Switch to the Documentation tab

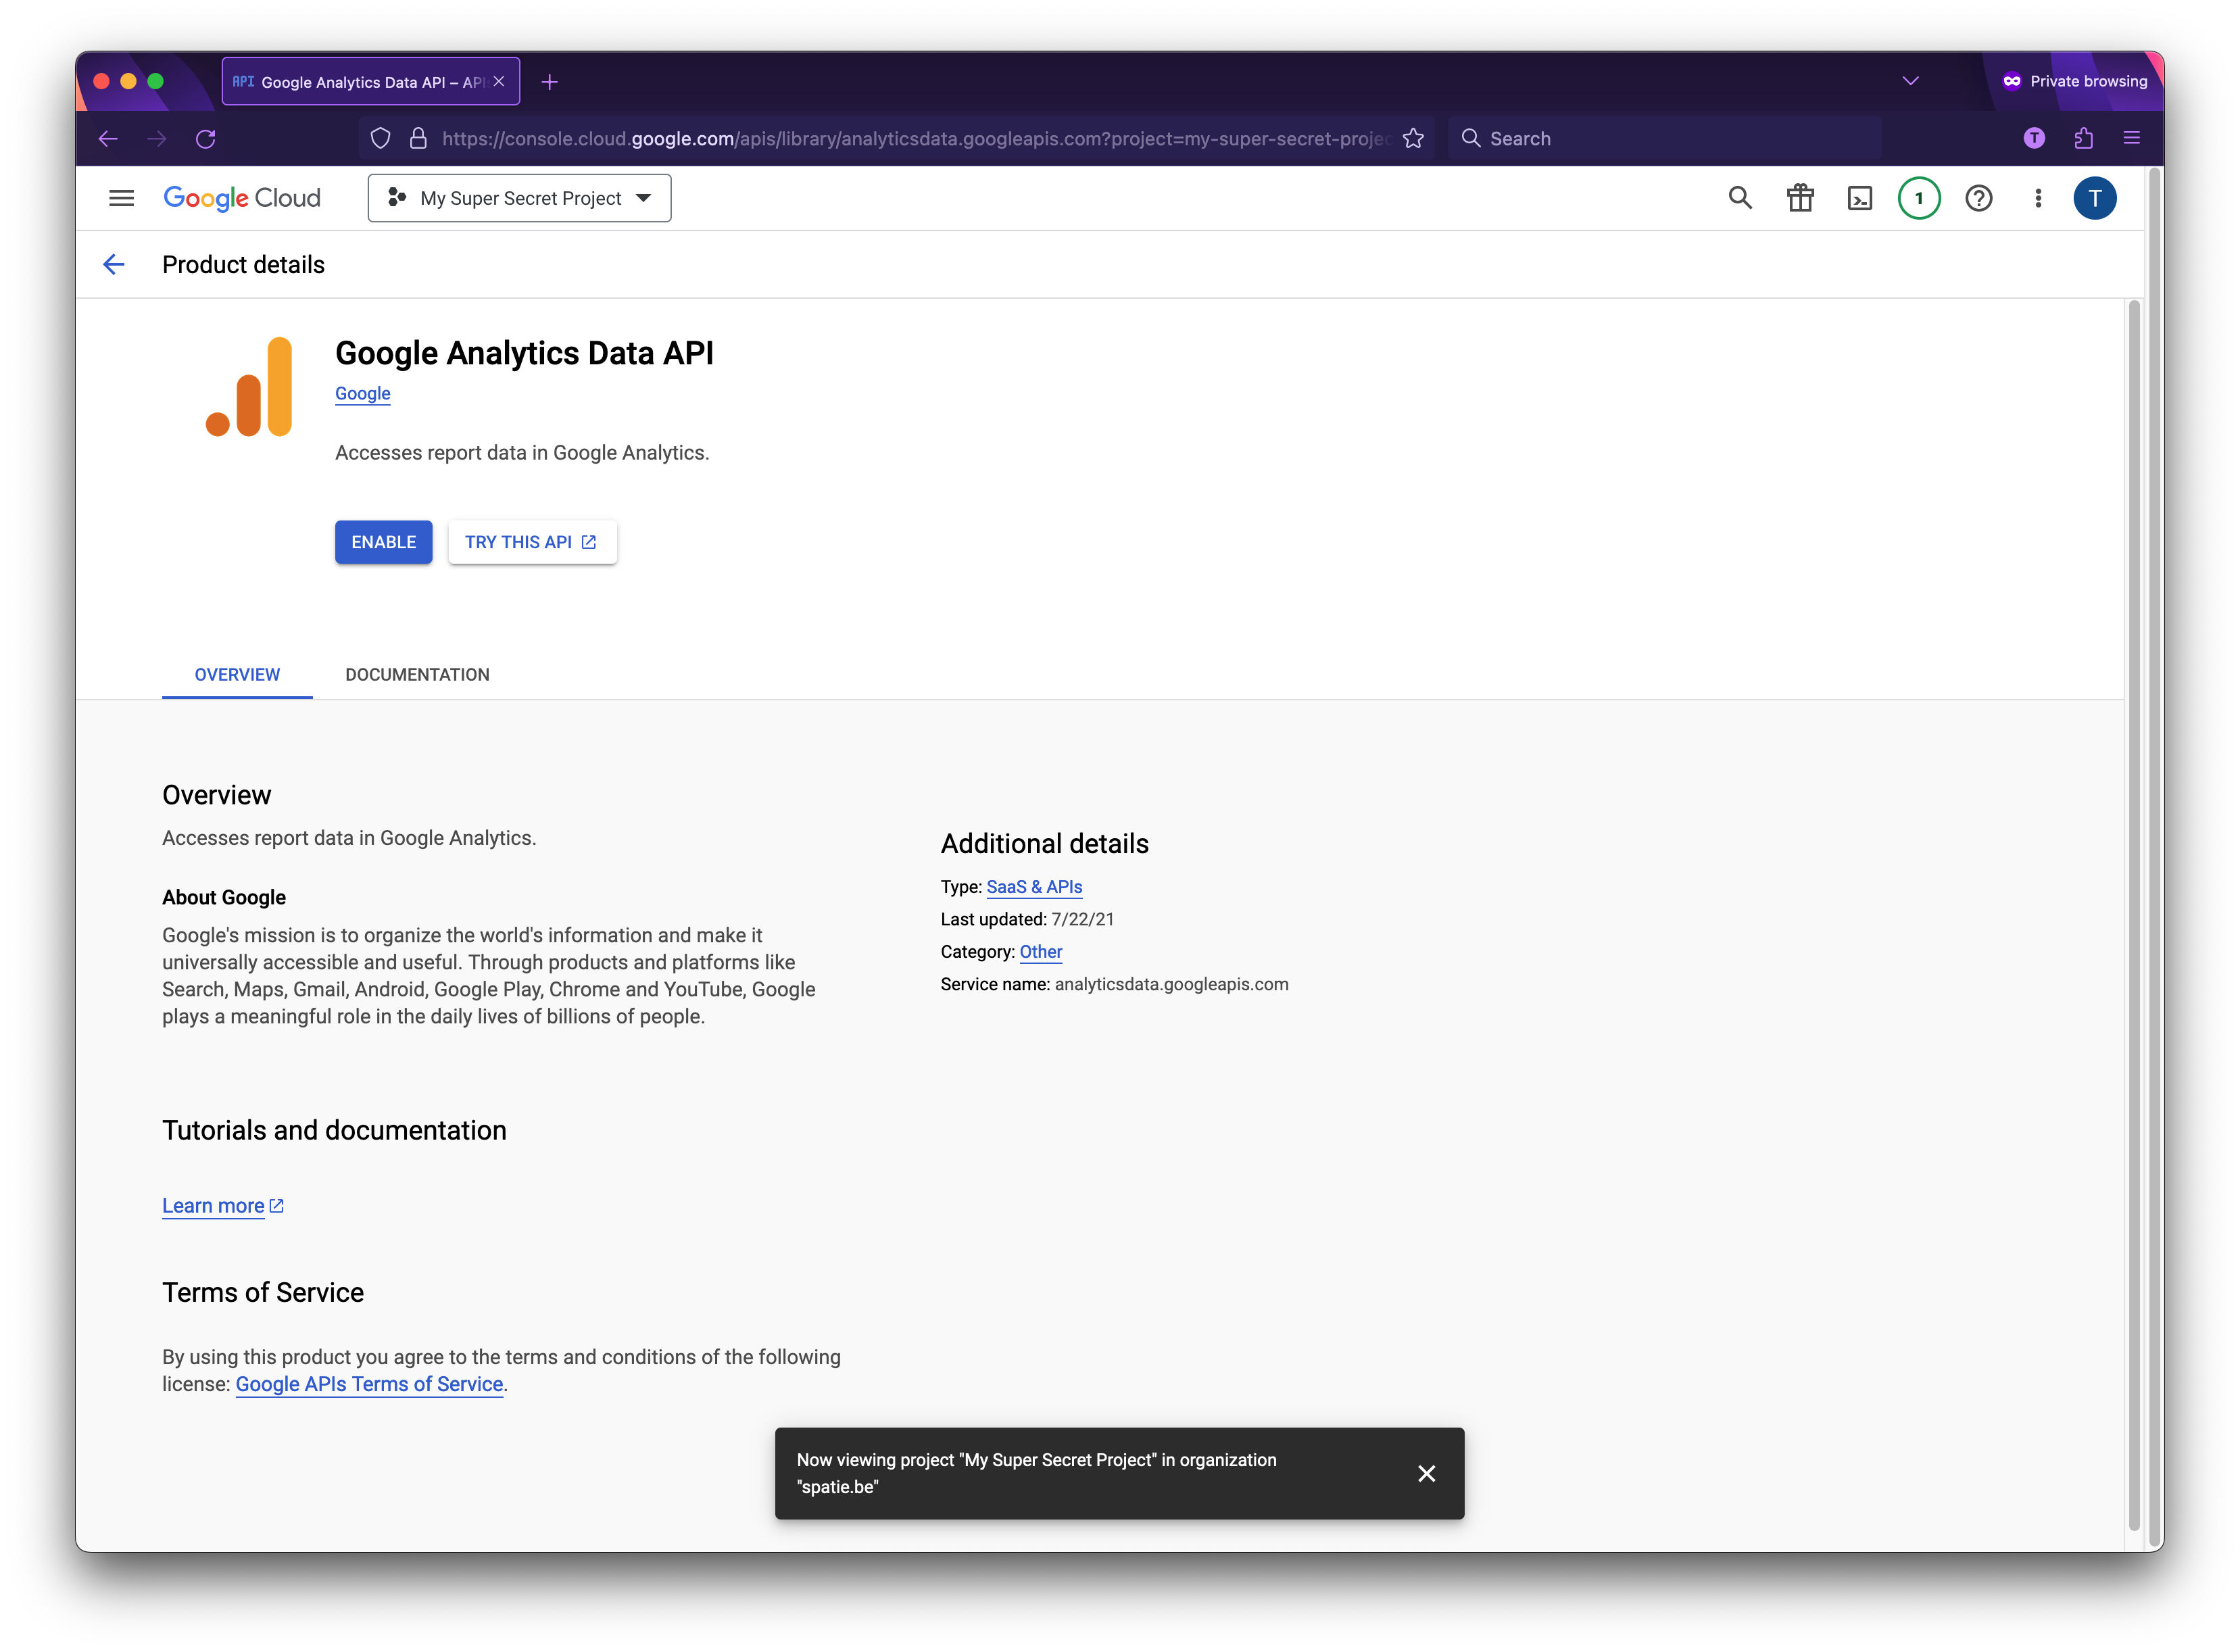coord(417,674)
